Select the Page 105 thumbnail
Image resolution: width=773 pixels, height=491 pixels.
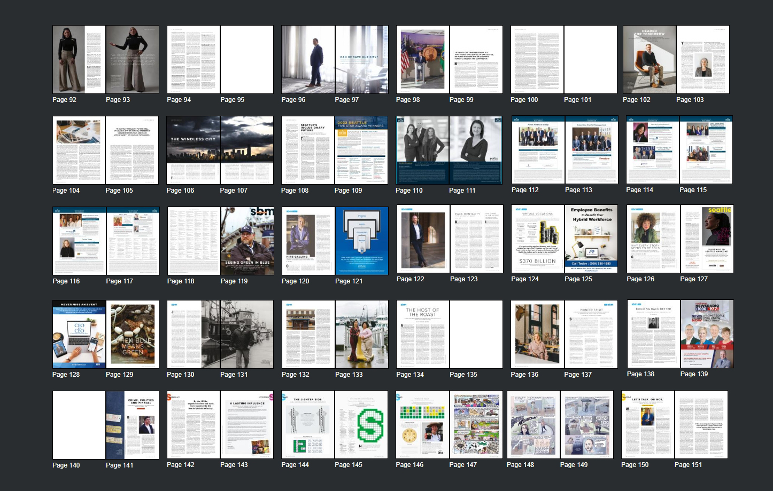click(x=133, y=151)
